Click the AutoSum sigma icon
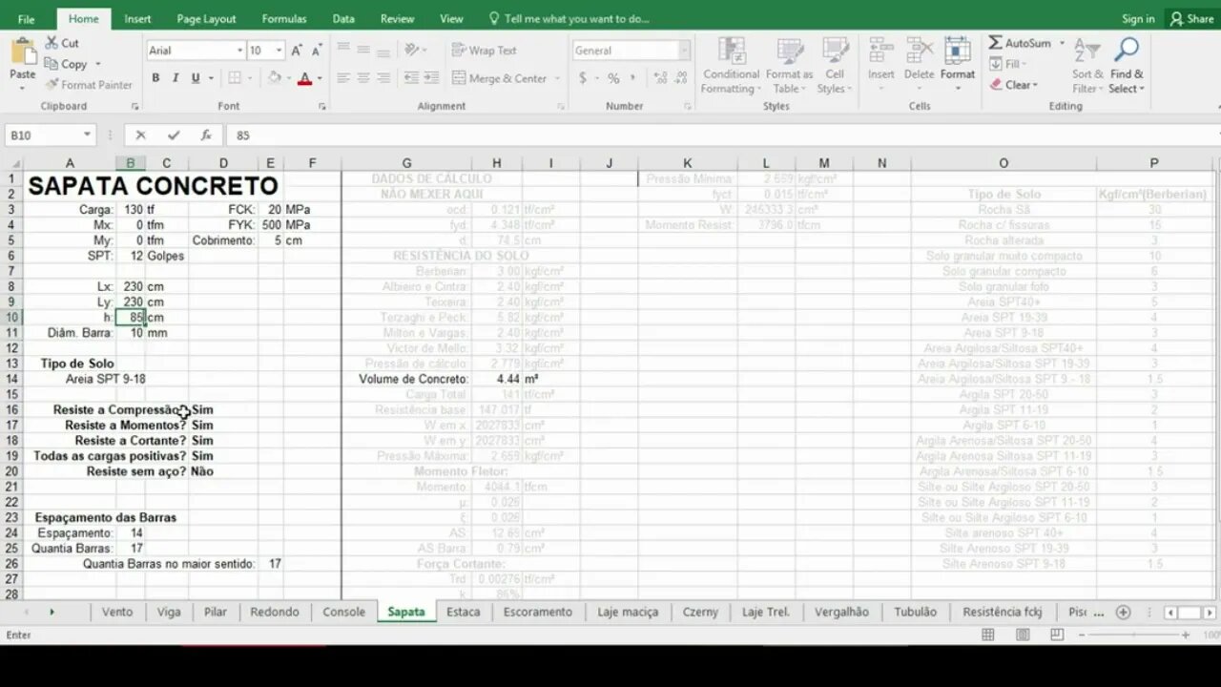 point(995,43)
